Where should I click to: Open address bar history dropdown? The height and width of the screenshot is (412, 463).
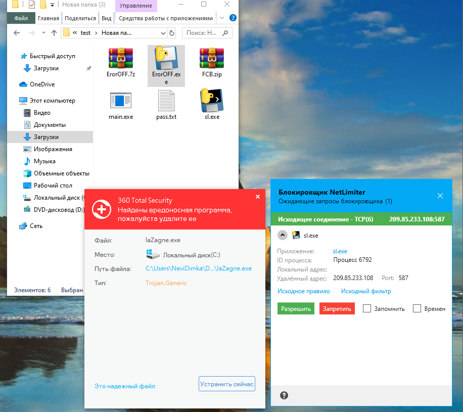coord(163,33)
